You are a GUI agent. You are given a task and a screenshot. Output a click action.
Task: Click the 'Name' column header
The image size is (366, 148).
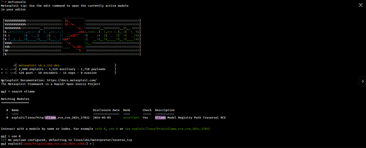coord(15,110)
